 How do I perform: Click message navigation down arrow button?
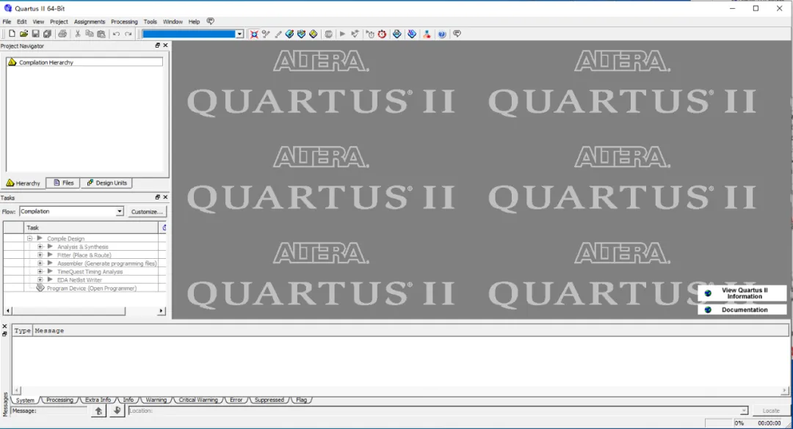(117, 411)
